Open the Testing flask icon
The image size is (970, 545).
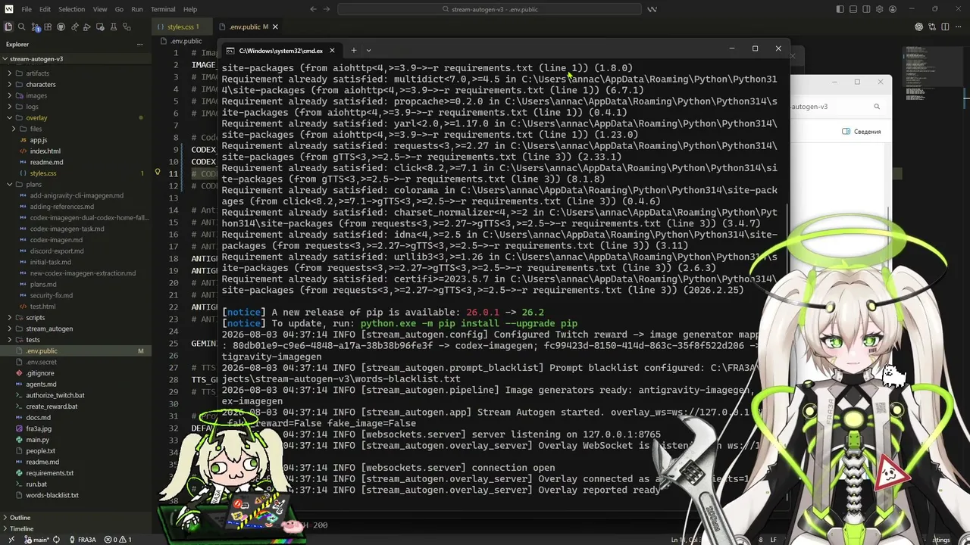[114, 27]
